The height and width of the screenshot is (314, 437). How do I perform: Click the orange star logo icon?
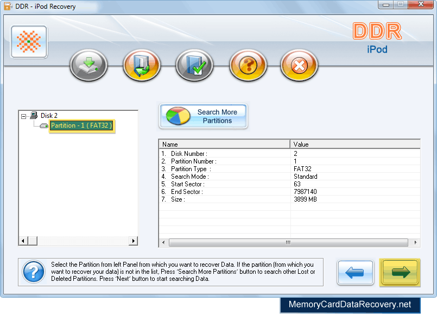(29, 42)
